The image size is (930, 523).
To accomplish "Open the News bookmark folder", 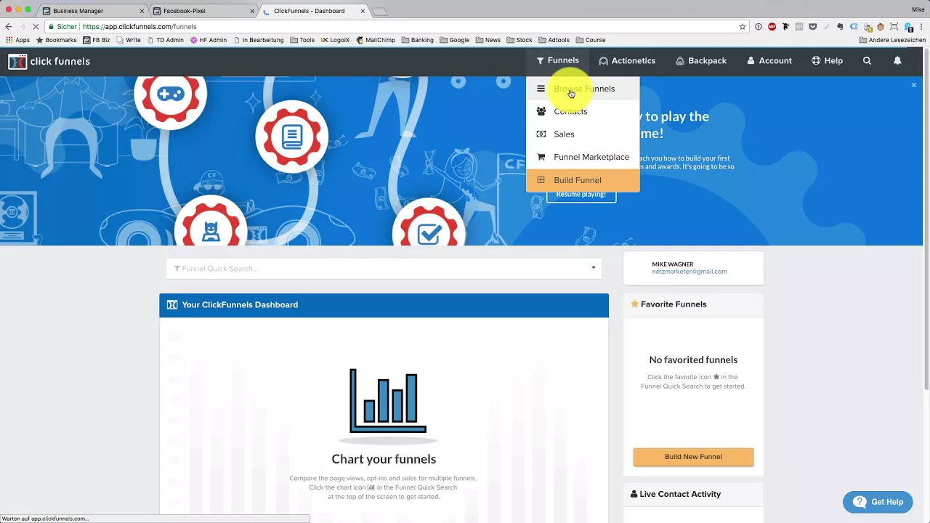I will (x=488, y=40).
